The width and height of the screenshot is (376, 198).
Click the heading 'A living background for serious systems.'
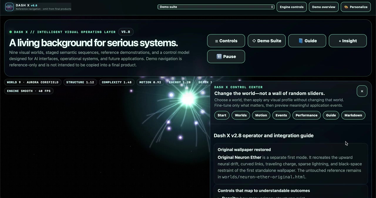pyautogui.click(x=93, y=43)
